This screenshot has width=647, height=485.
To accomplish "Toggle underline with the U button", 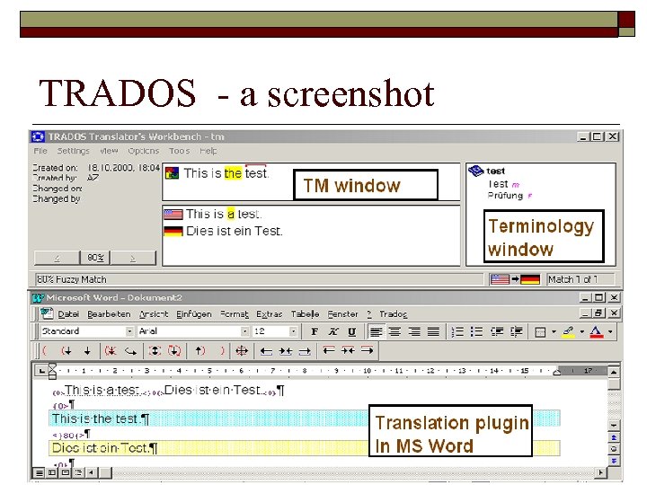I will pos(351,331).
